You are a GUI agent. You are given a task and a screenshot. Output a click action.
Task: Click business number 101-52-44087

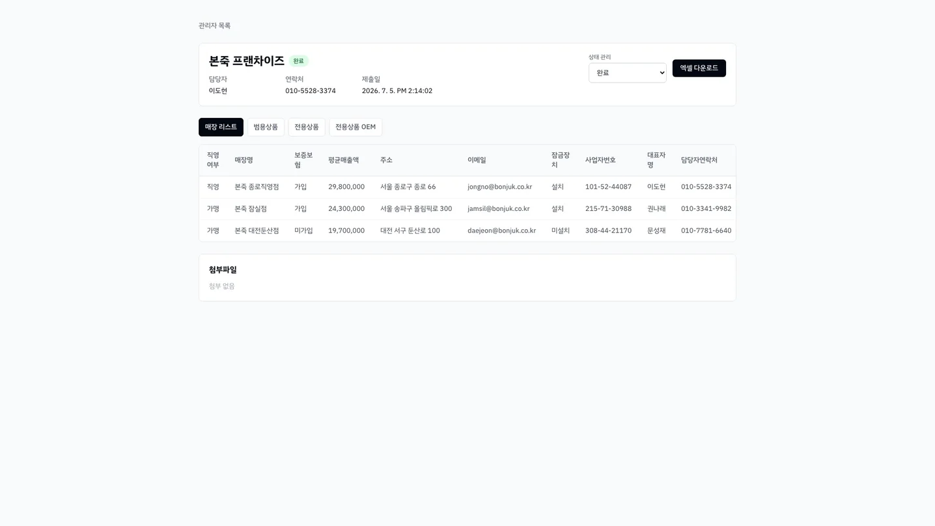[x=609, y=187]
